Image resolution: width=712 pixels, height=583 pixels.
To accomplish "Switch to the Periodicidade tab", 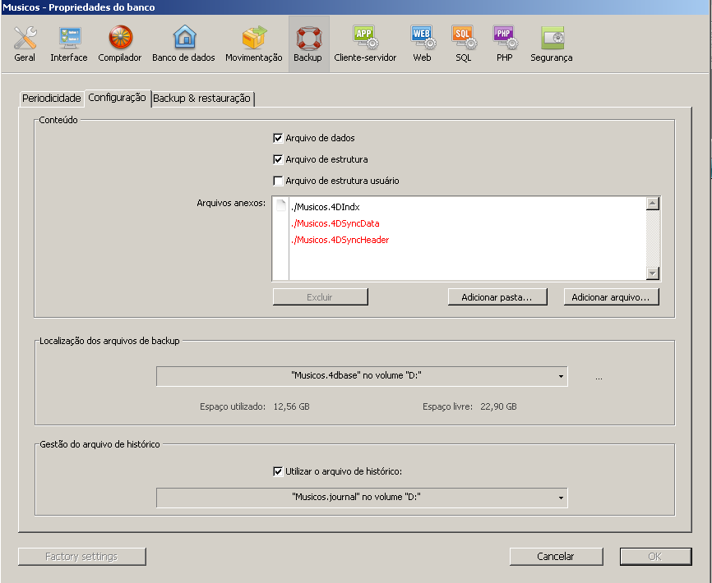I will (x=51, y=99).
